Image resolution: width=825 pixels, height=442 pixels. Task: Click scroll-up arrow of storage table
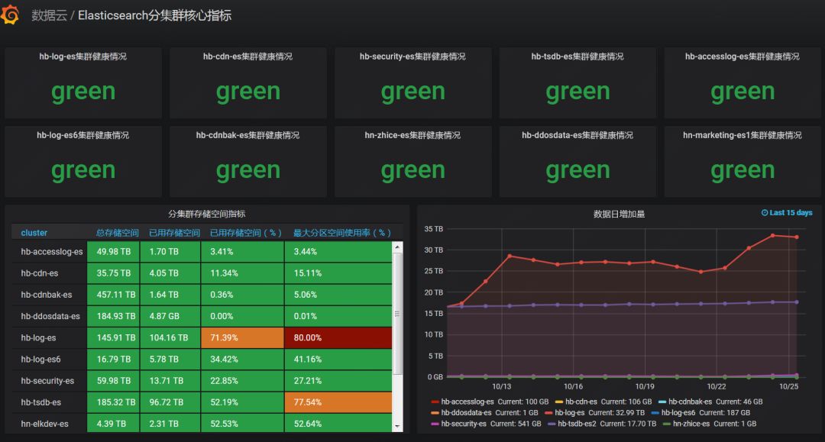click(398, 247)
